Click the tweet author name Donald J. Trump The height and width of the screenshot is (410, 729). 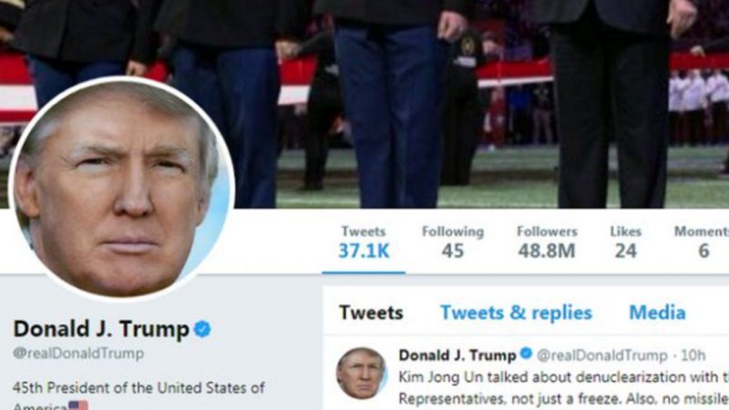[x=457, y=355]
